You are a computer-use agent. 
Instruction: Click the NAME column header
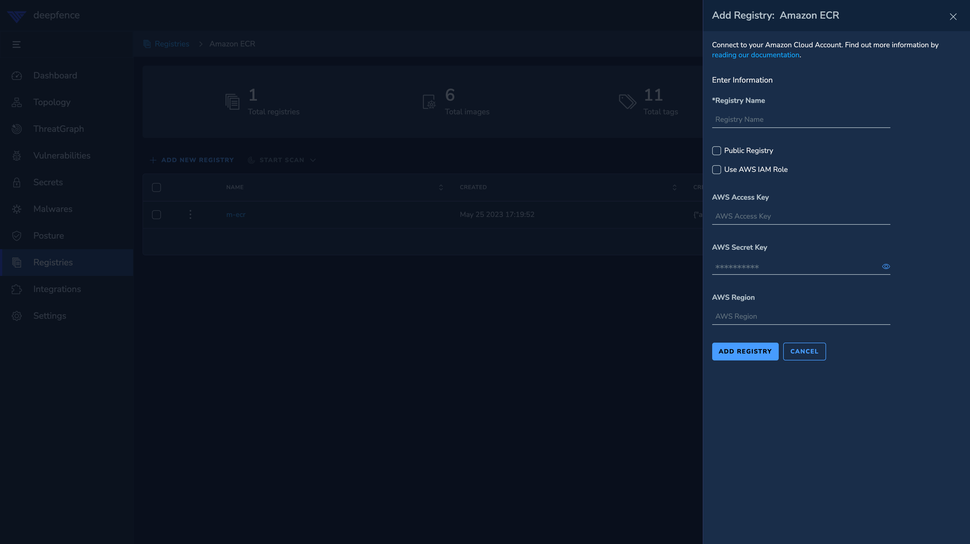pyautogui.click(x=235, y=187)
